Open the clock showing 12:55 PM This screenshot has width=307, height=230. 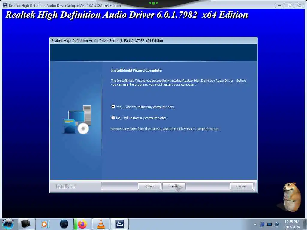292,224
